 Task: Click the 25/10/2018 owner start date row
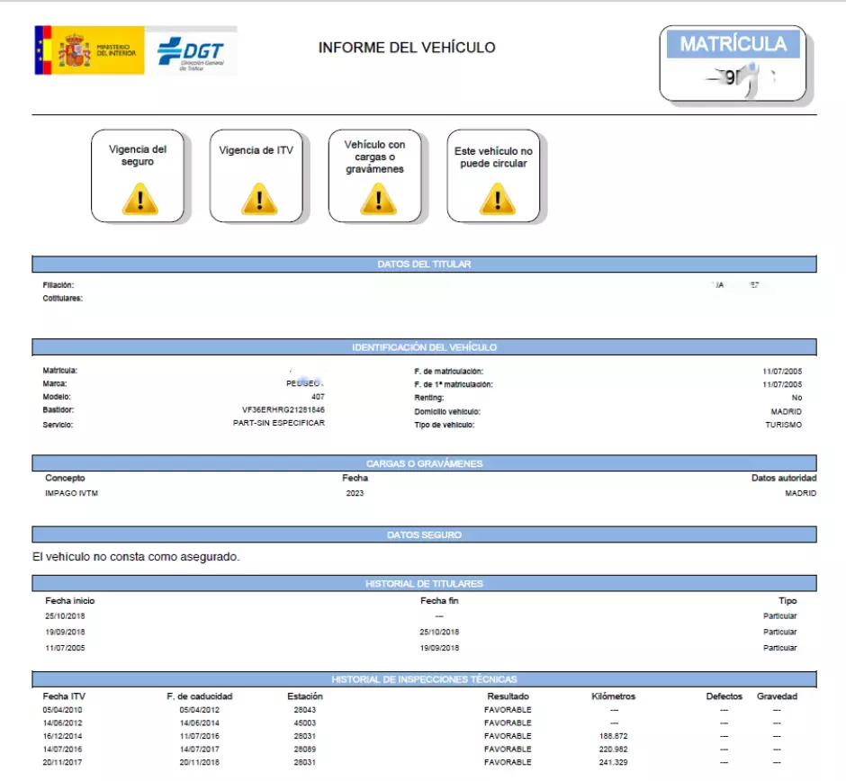(x=65, y=616)
